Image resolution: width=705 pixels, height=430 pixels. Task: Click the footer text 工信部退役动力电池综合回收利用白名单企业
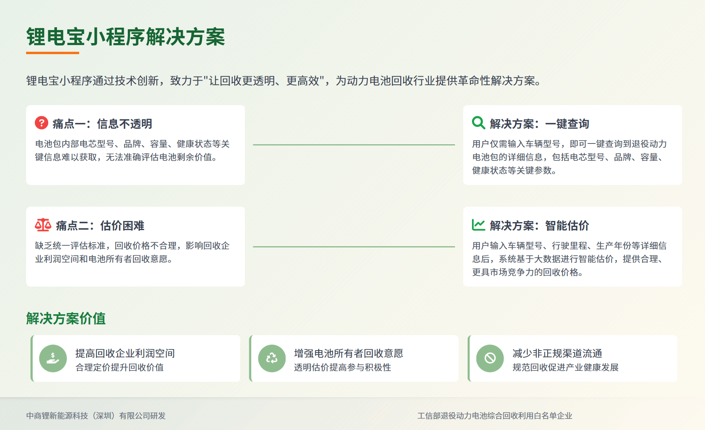(x=495, y=416)
